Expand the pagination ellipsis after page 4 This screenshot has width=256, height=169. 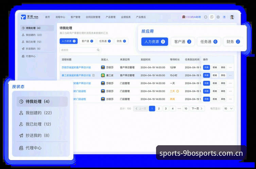coord(179,109)
